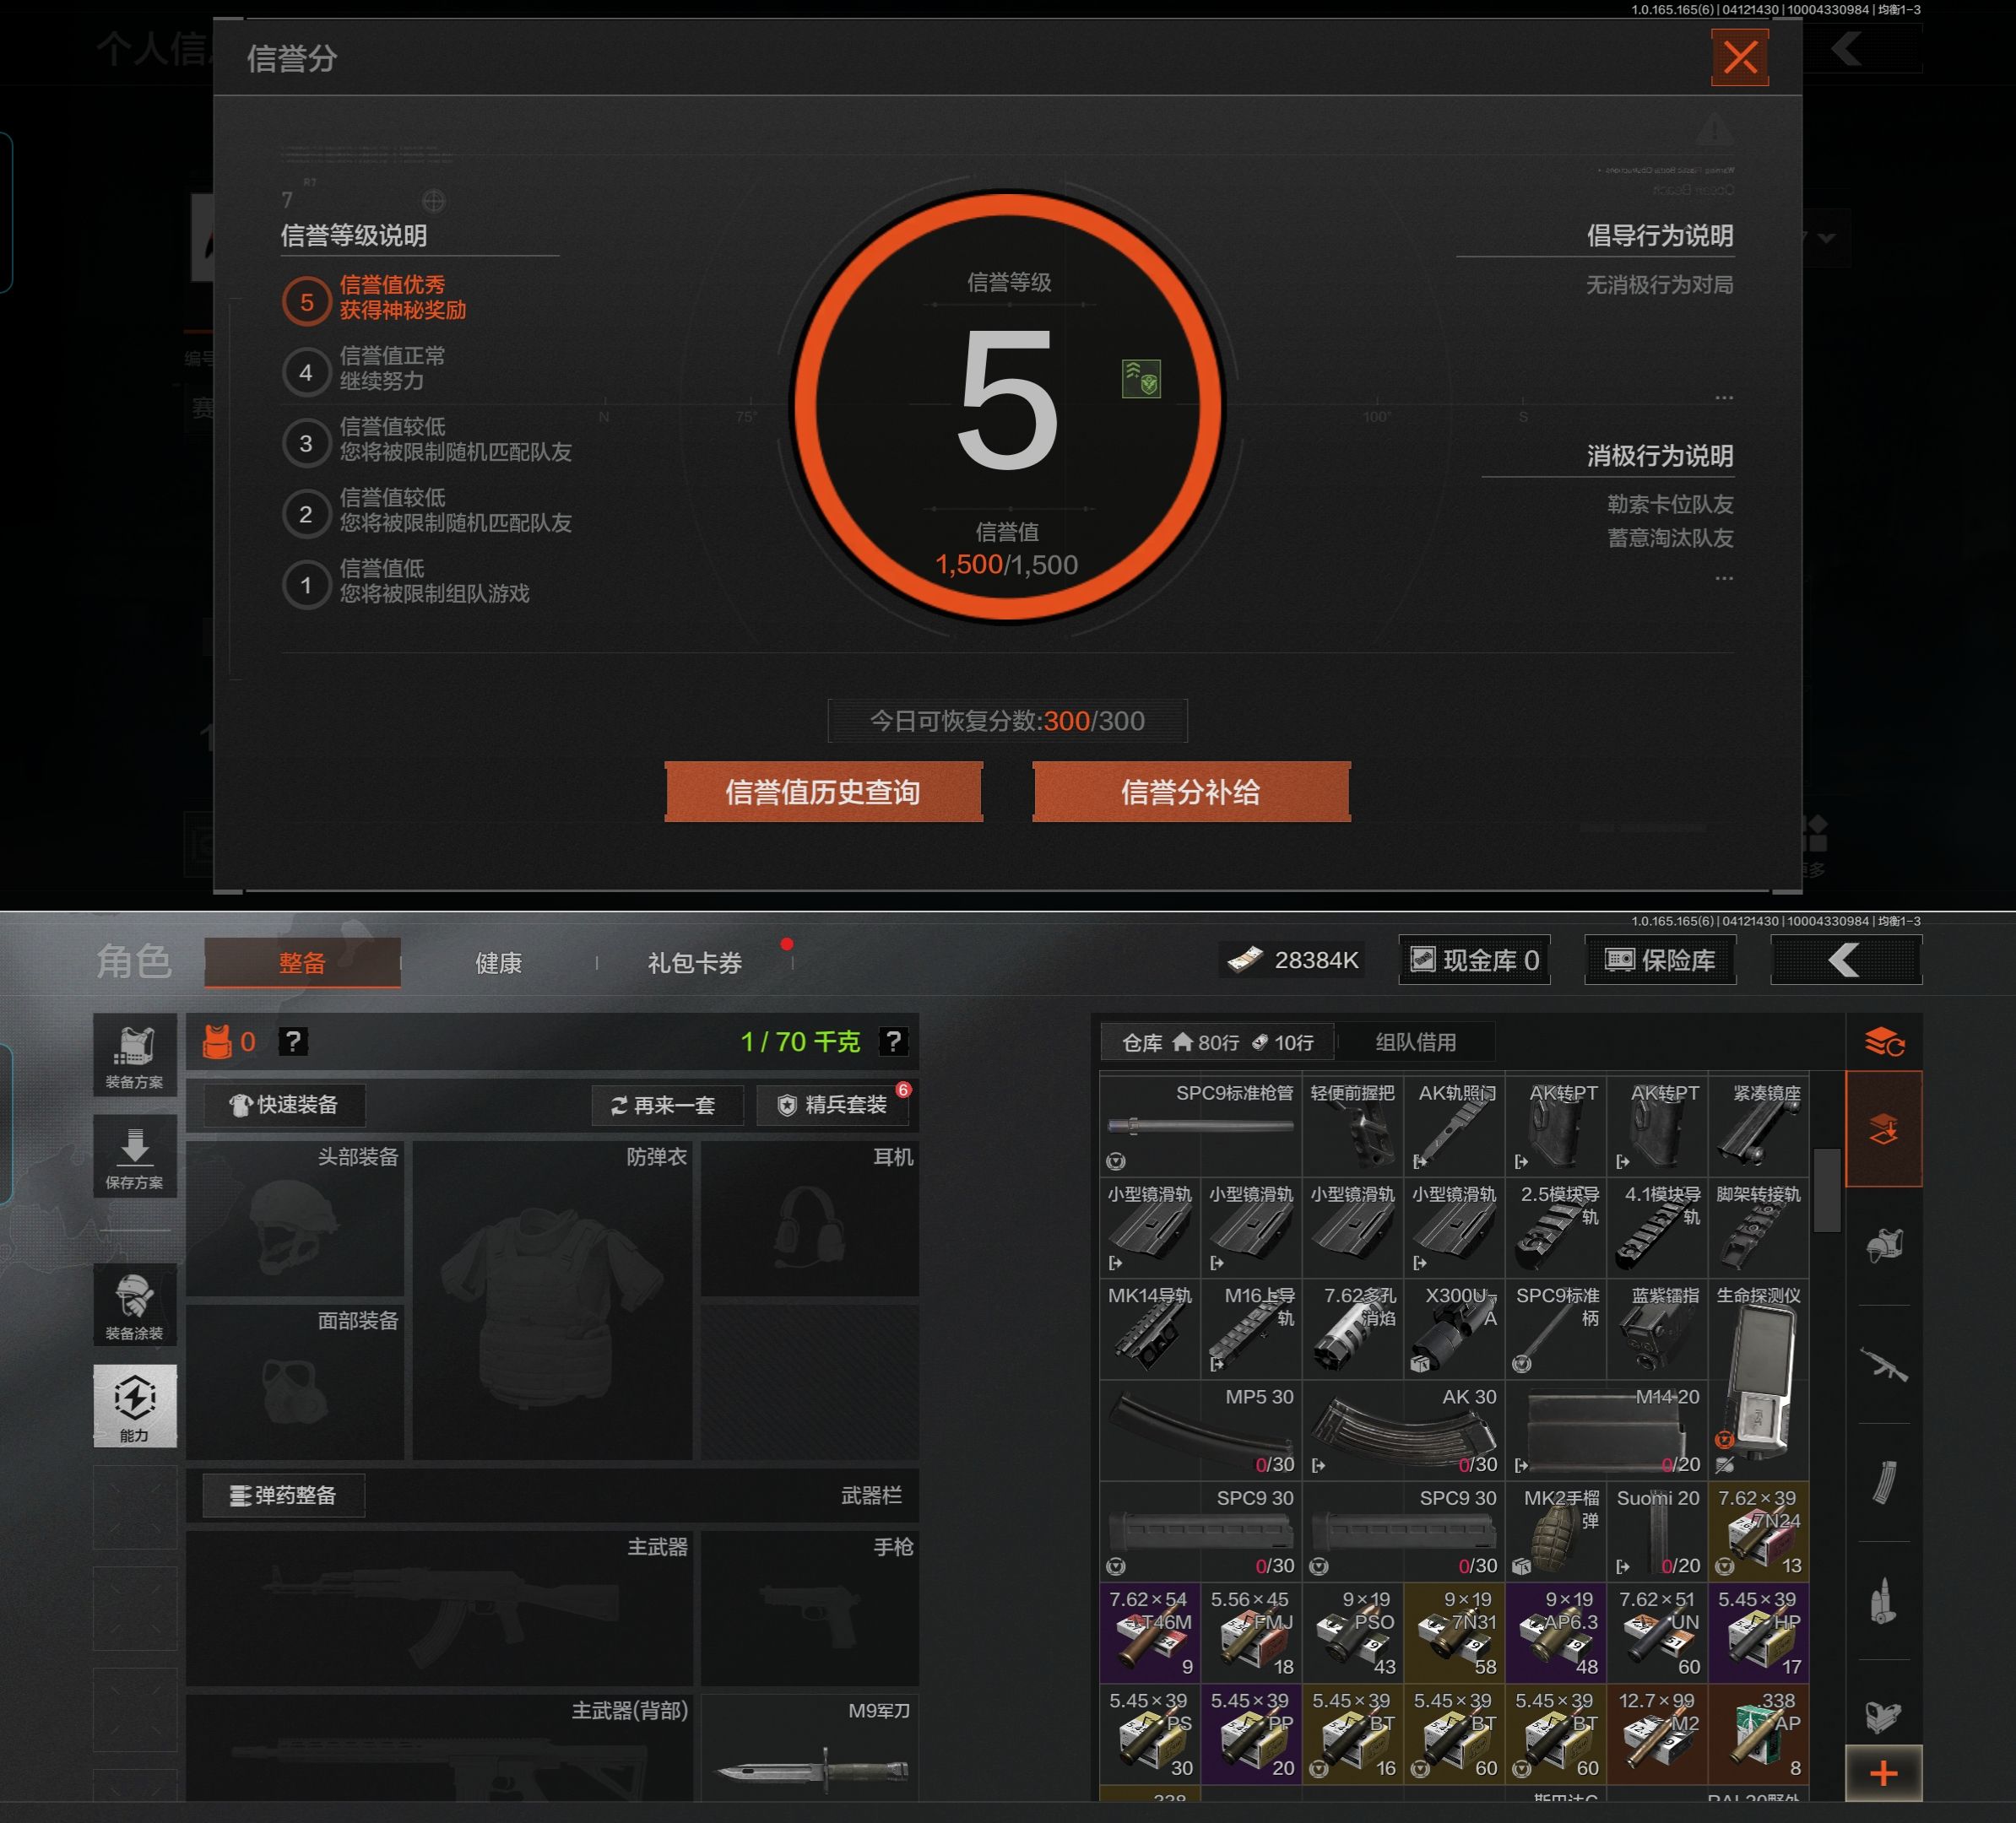
Task: Select the ammunition bullets category icon
Action: click(x=1883, y=1601)
